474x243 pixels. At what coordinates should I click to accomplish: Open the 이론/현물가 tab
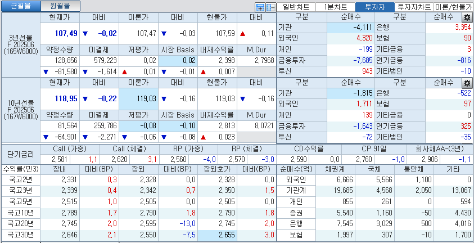pos(453,7)
